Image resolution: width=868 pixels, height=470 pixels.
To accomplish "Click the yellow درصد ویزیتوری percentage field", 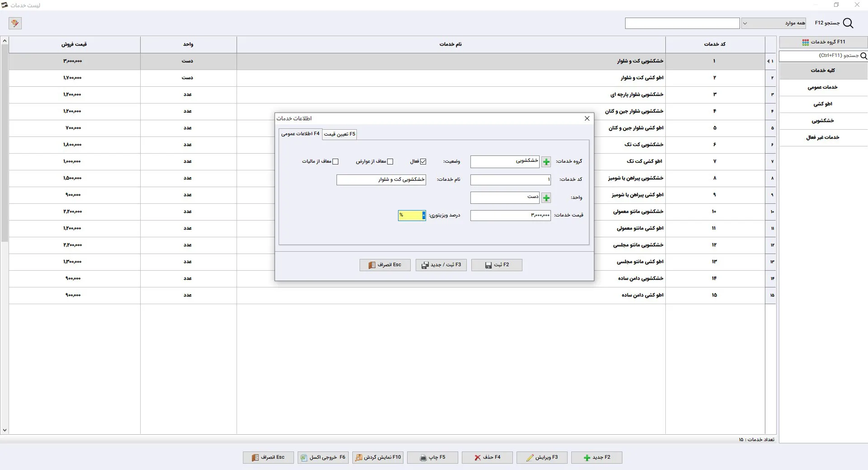I will pyautogui.click(x=412, y=216).
